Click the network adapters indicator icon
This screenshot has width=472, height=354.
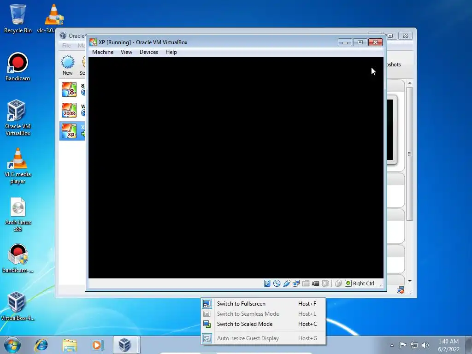coord(296,283)
